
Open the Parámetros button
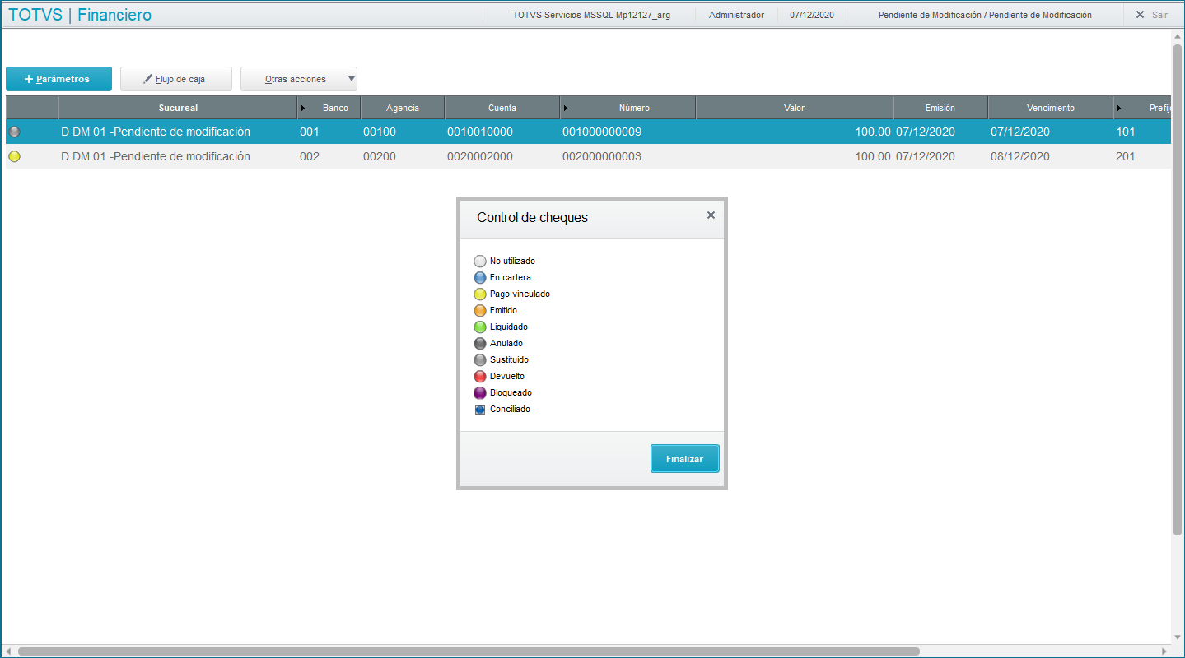(x=58, y=79)
